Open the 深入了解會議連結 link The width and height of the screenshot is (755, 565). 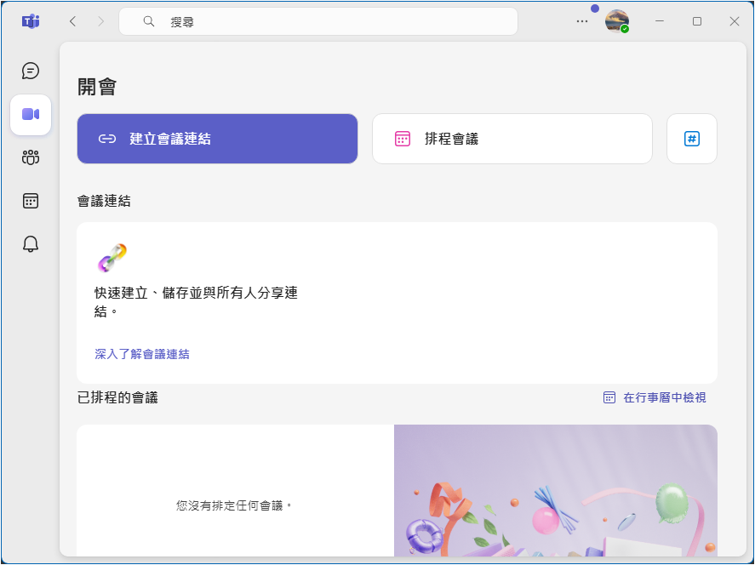point(142,354)
